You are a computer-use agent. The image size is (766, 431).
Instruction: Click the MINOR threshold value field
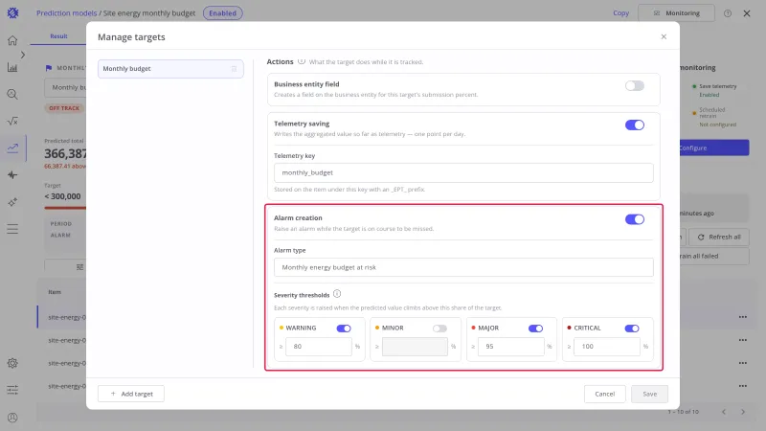coord(415,347)
